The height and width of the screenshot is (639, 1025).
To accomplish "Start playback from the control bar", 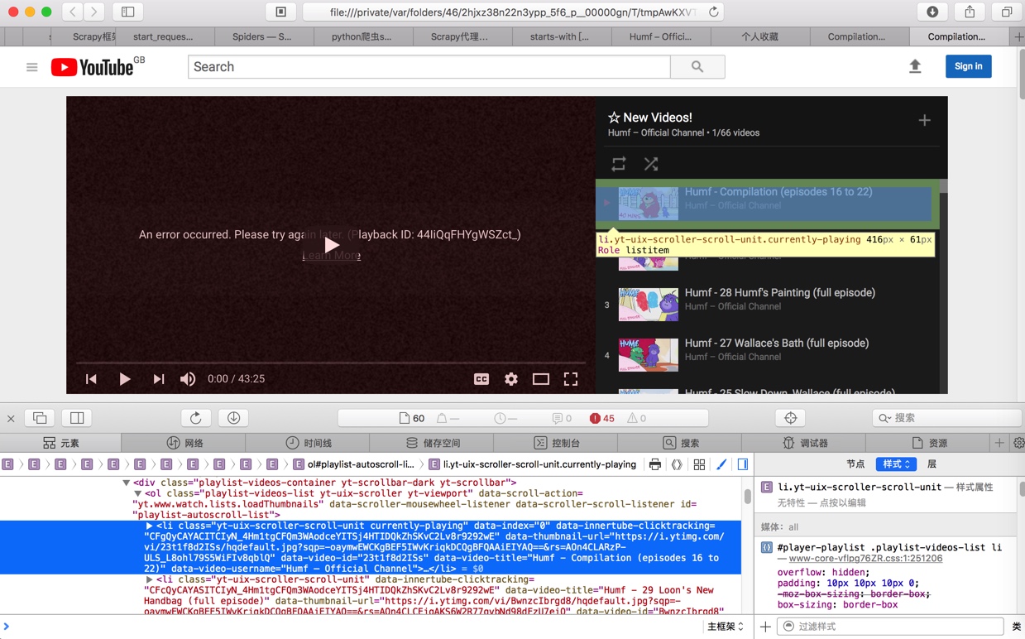I will click(124, 379).
